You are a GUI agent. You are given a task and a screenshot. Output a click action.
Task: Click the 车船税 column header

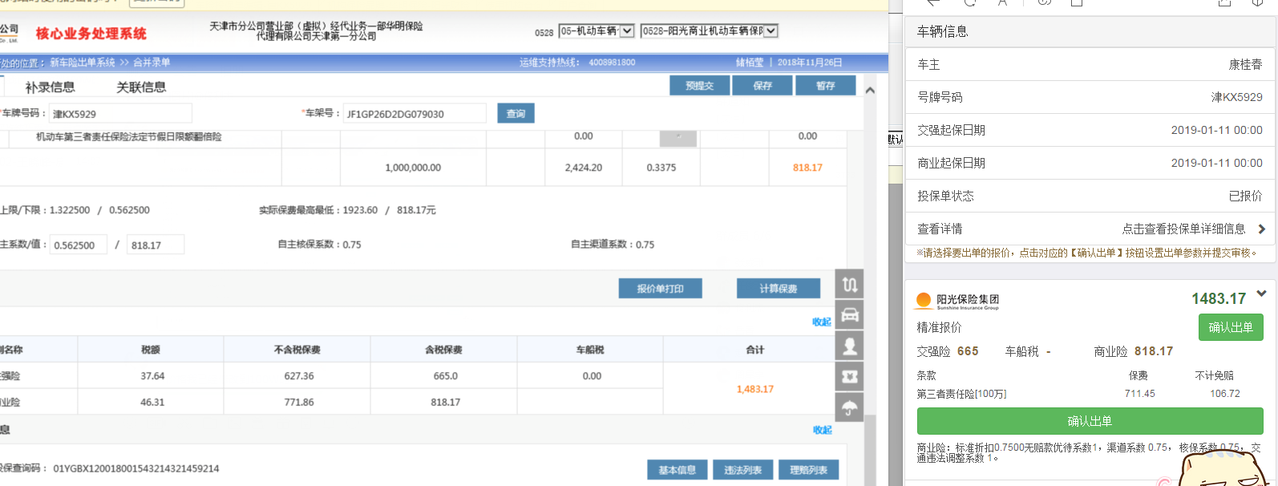click(590, 350)
